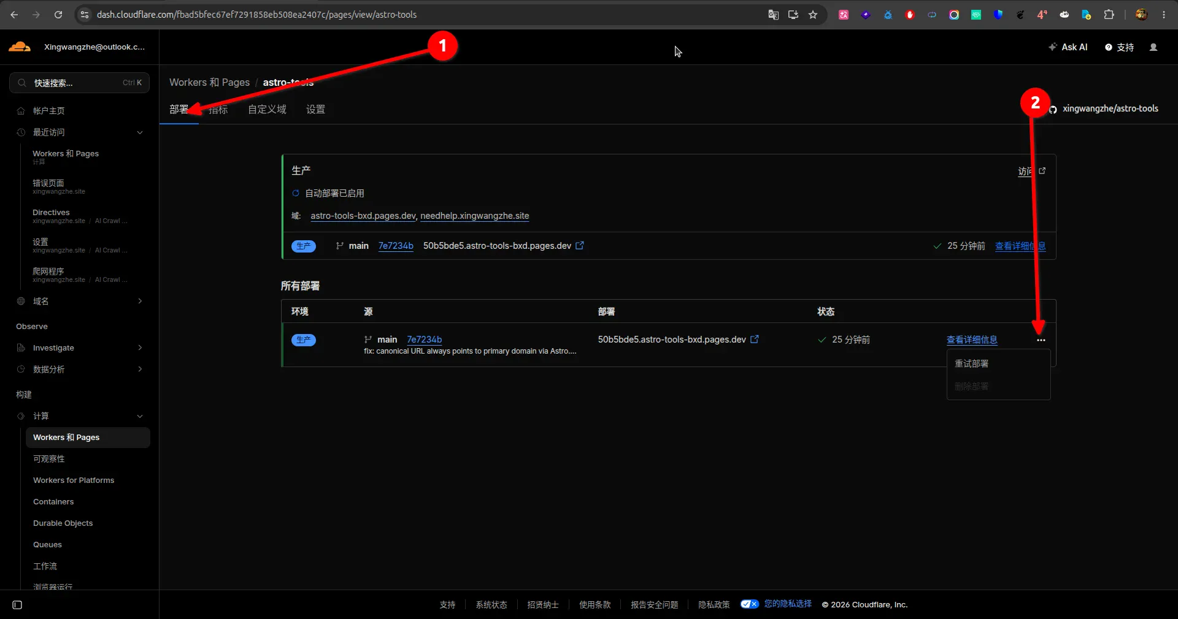Open the blue bug extension icon
This screenshot has width=1178, height=619.
coord(888,15)
